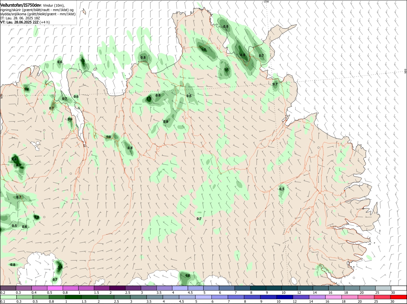Select the bright pink 0.5 swatch in top scale

pyautogui.click(x=55, y=288)
